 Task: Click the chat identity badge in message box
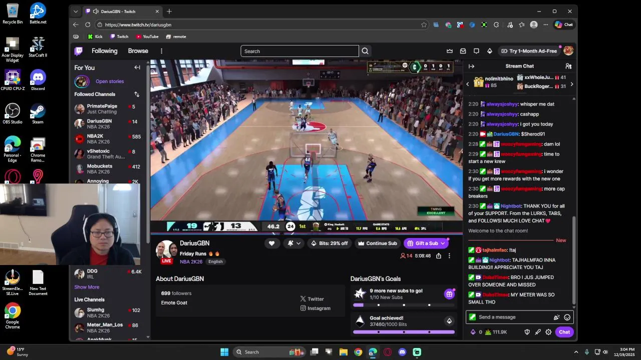(472, 317)
